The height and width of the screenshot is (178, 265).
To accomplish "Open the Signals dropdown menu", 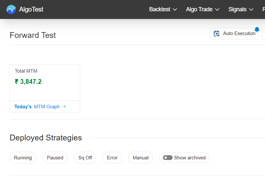I will [x=241, y=9].
